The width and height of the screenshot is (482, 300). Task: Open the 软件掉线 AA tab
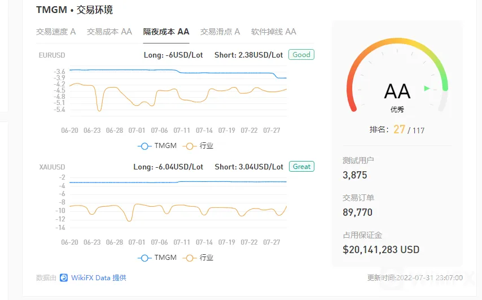coord(274,32)
